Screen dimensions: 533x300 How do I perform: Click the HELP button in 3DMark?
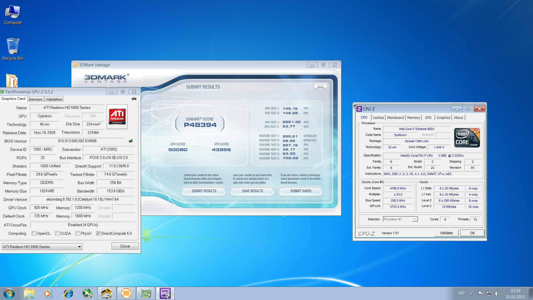(x=321, y=87)
